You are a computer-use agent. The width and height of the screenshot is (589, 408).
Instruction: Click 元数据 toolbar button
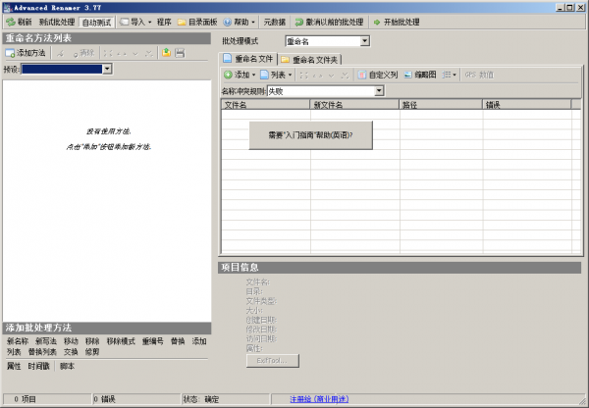tap(274, 23)
